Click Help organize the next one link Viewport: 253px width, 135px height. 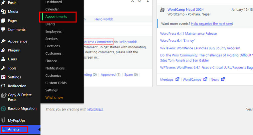pos(211,23)
